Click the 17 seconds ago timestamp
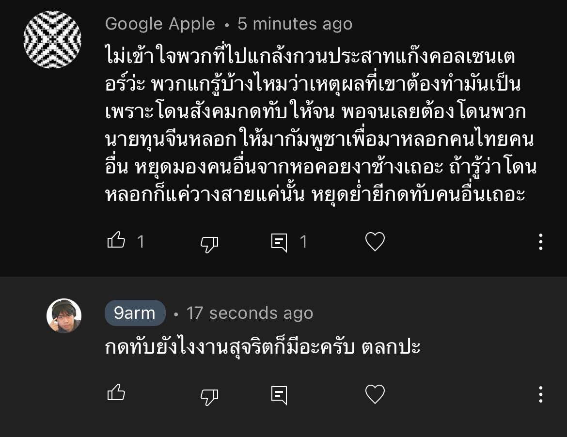Viewport: 567px width, 437px height. (x=250, y=313)
